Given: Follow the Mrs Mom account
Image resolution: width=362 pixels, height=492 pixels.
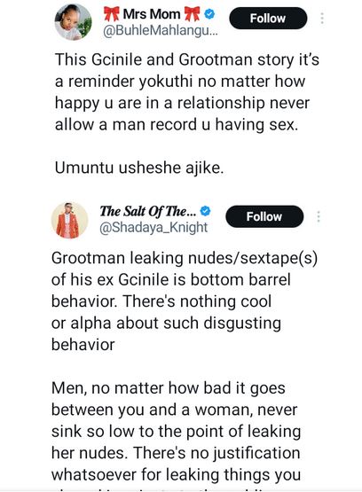Looking at the screenshot, I should pos(268,19).
